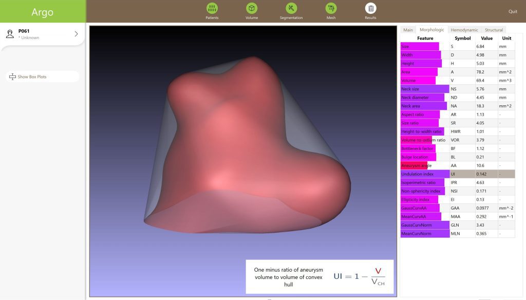Viewport: 526px width, 300px height.
Task: Open the Patients section icon
Action: [212, 8]
